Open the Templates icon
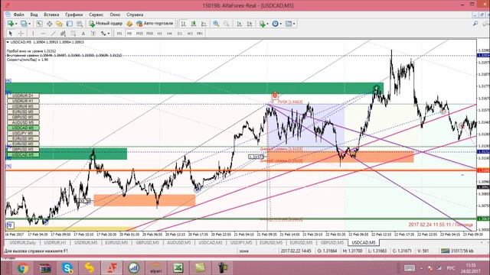Image resolution: width=490 pixels, height=275 pixels. (x=289, y=24)
